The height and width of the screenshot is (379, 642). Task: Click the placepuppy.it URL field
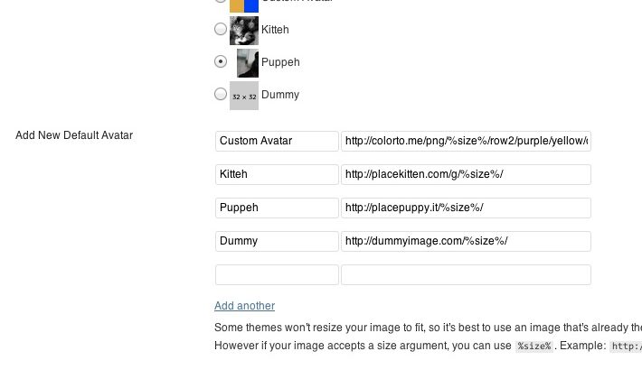point(466,208)
